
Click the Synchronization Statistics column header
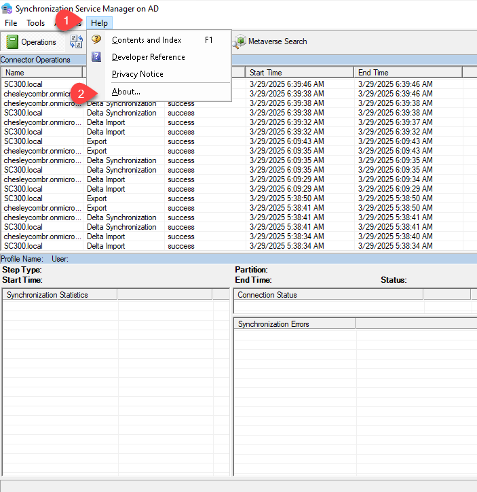(60, 295)
